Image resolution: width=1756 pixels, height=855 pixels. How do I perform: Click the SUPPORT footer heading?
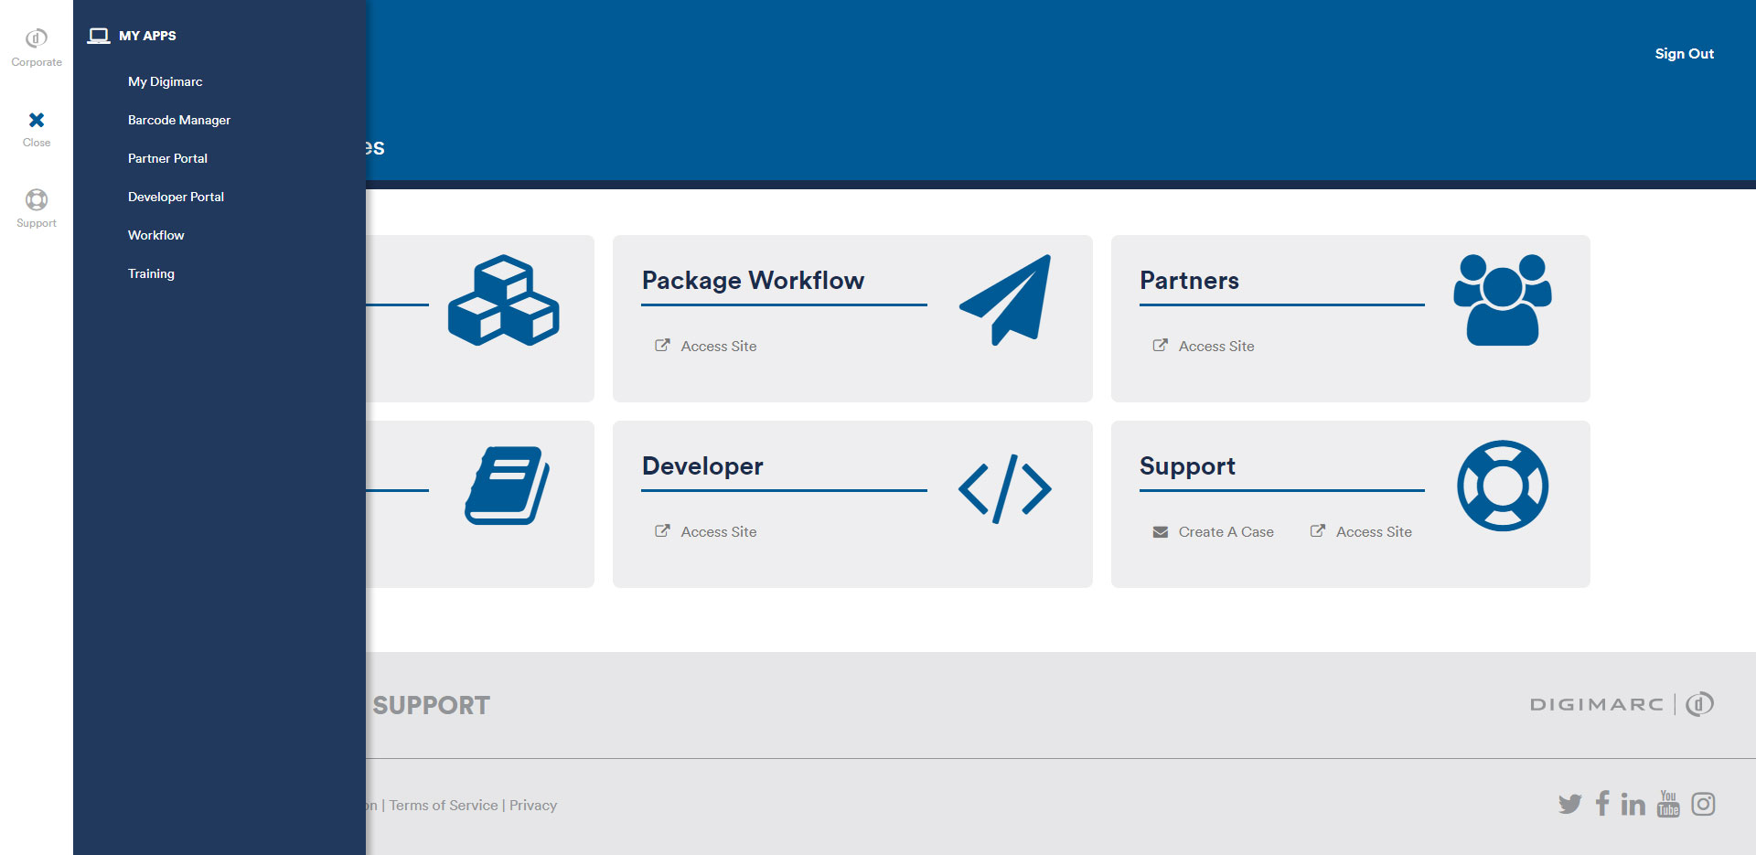coord(431,705)
